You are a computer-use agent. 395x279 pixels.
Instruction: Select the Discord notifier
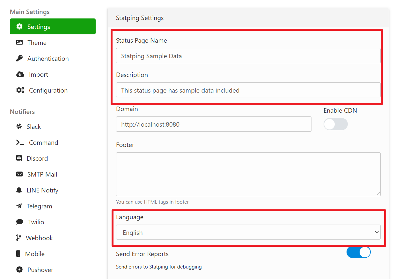[53, 158]
